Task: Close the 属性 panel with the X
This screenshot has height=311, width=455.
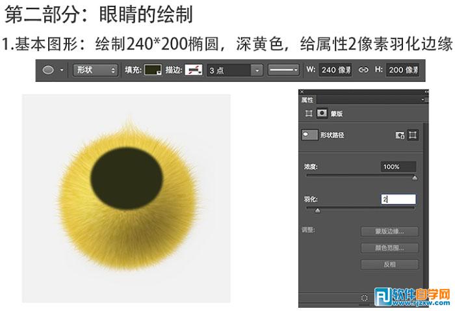Action: tap(302, 92)
